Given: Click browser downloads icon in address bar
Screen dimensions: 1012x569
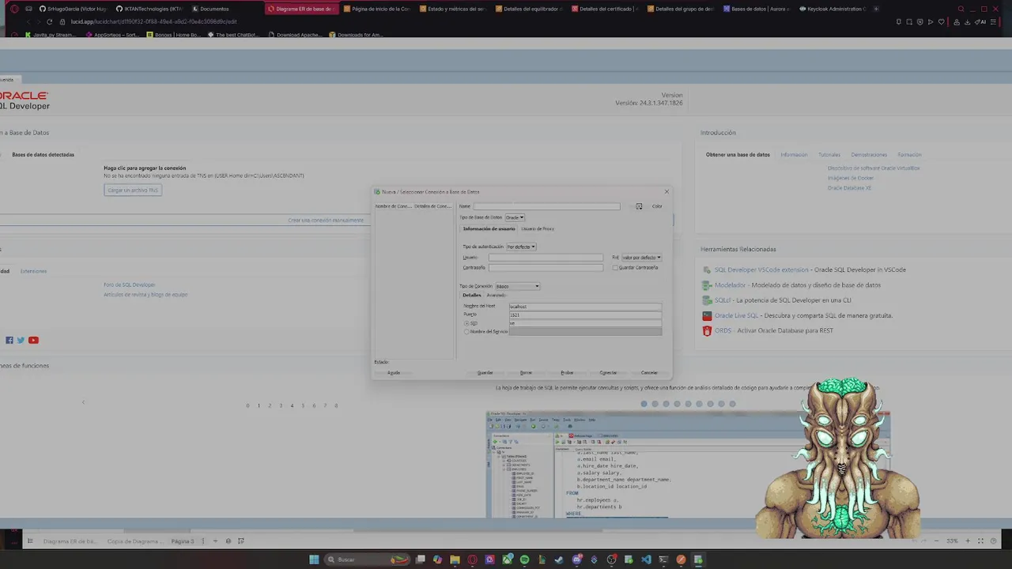Looking at the screenshot, I should 967,21.
